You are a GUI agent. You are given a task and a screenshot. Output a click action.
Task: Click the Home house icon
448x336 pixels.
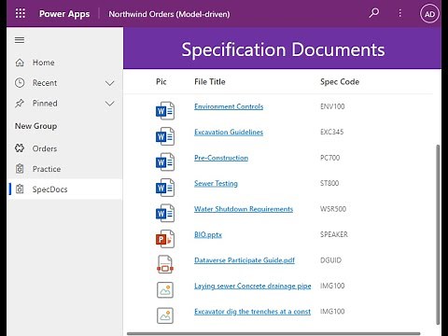(20, 63)
